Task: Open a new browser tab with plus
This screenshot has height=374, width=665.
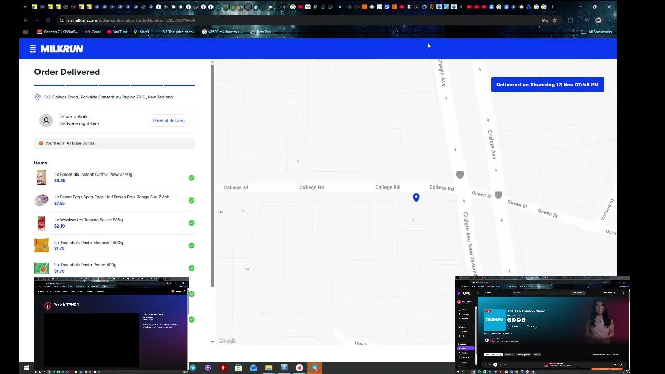Action: point(552,7)
